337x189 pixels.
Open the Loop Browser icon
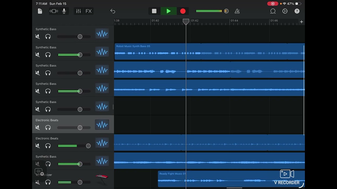point(273,11)
